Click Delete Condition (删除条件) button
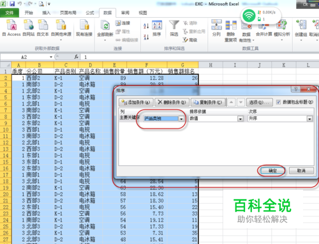The width and height of the screenshot is (319, 244). tap(172, 102)
